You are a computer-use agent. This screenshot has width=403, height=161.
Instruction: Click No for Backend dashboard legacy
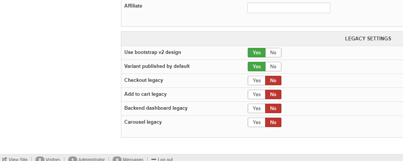coord(273,108)
